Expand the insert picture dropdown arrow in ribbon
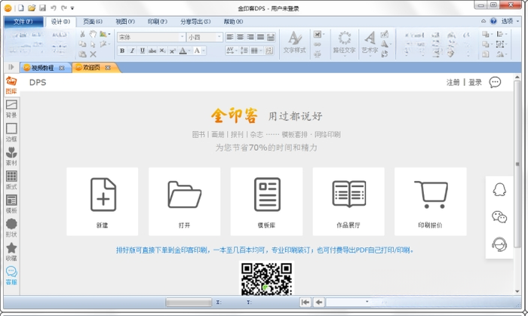Screen dimensions: 528x316 [x=109, y=34]
